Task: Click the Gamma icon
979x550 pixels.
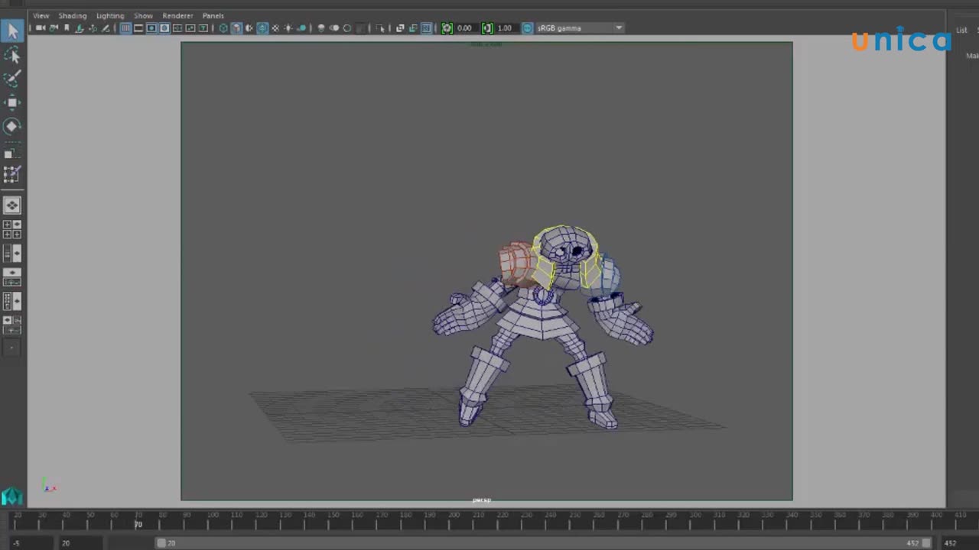Action: click(x=487, y=28)
